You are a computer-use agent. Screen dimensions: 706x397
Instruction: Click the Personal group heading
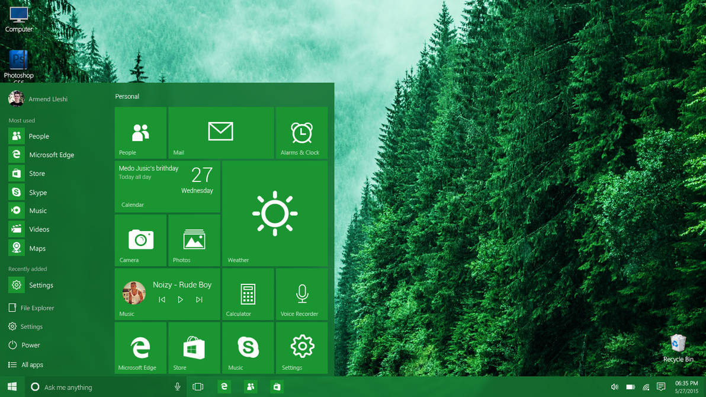[127, 97]
